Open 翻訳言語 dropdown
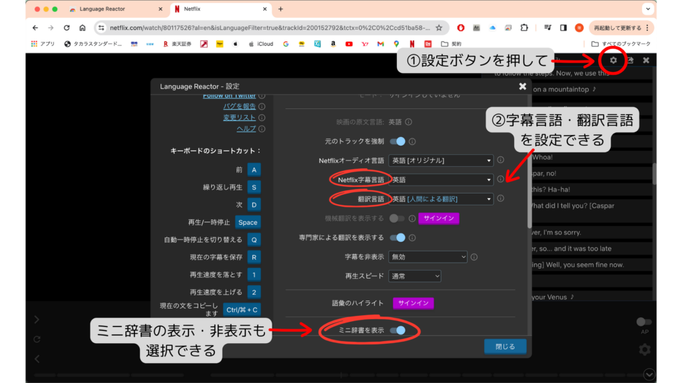 (441, 199)
